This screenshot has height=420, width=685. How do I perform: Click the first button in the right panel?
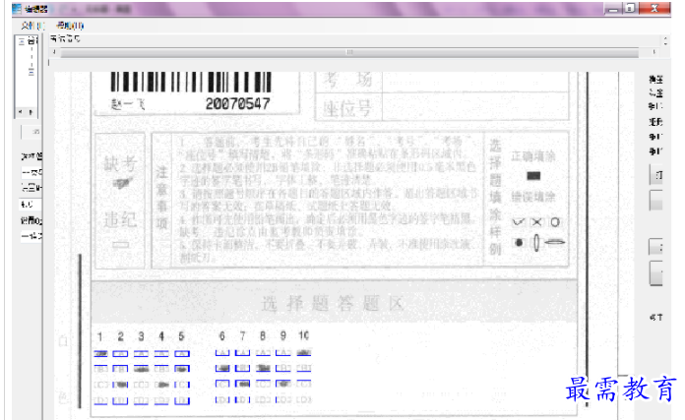pos(656,175)
